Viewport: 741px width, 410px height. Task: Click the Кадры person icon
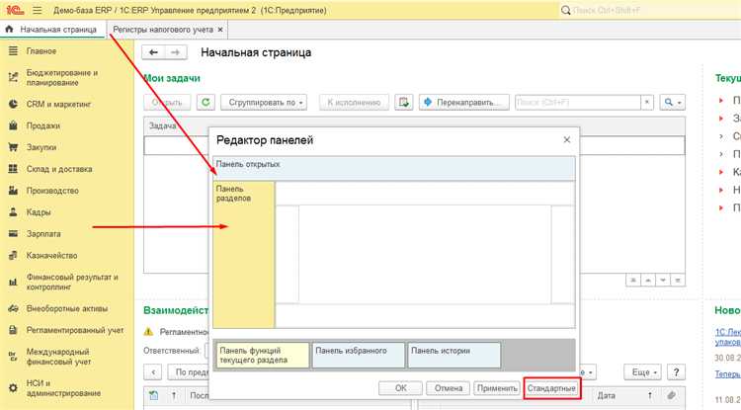coord(13,212)
